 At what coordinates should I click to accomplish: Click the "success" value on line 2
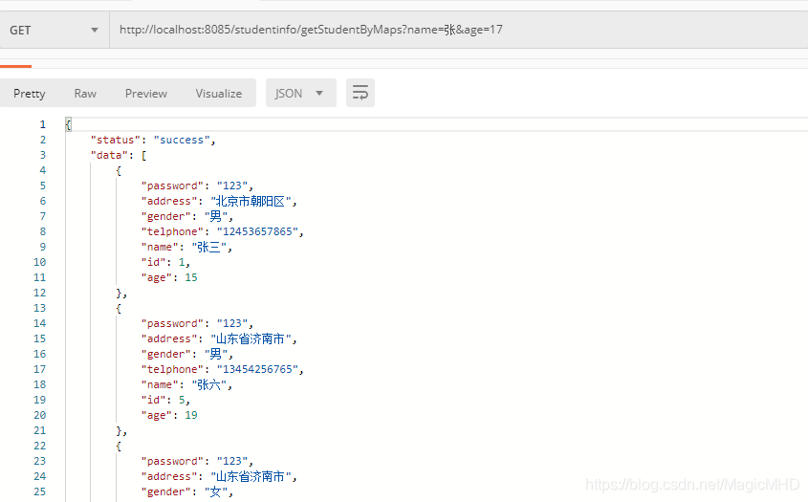[182, 140]
